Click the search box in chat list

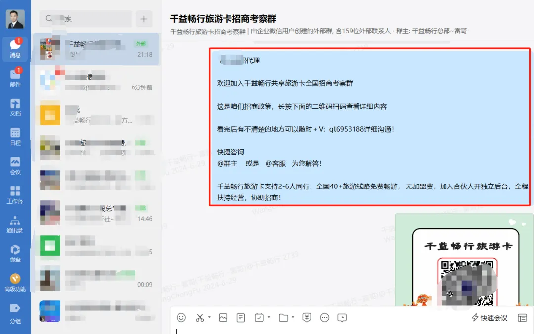pos(86,19)
